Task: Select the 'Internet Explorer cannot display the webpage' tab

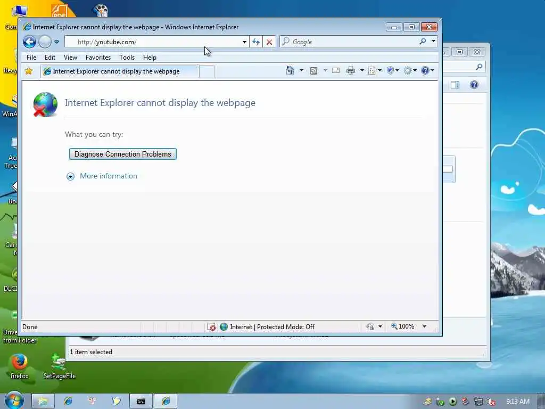Action: [120, 71]
